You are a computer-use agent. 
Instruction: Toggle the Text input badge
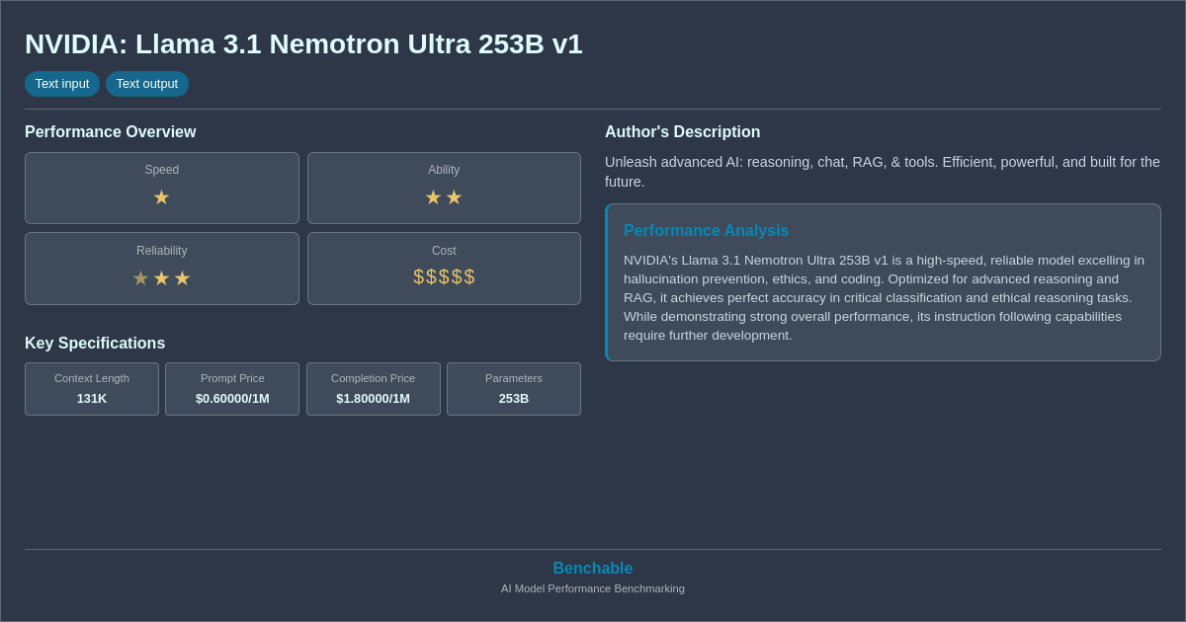[x=62, y=84]
